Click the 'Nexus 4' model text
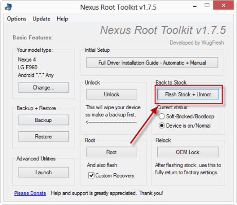 point(27,59)
